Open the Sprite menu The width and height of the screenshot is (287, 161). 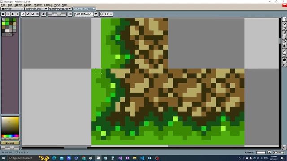(18, 5)
